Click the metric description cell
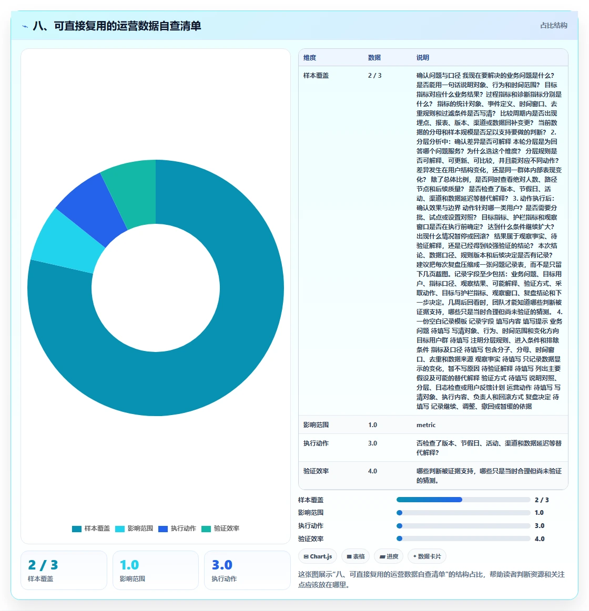This screenshot has height=611, width=589. [426, 425]
